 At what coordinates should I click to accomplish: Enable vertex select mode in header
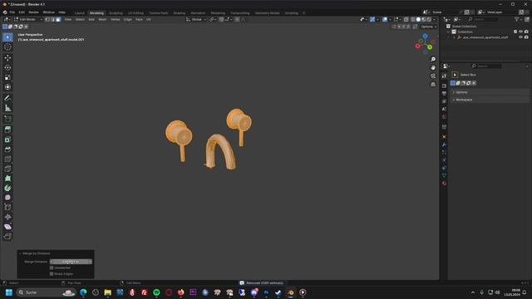[x=47, y=20]
